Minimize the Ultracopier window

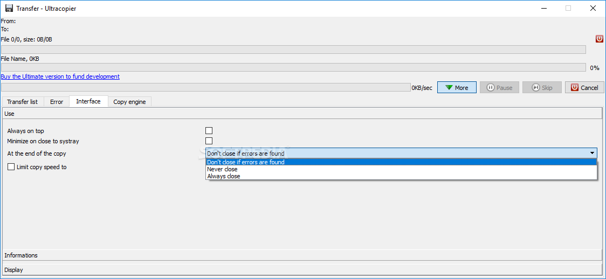tap(544, 8)
